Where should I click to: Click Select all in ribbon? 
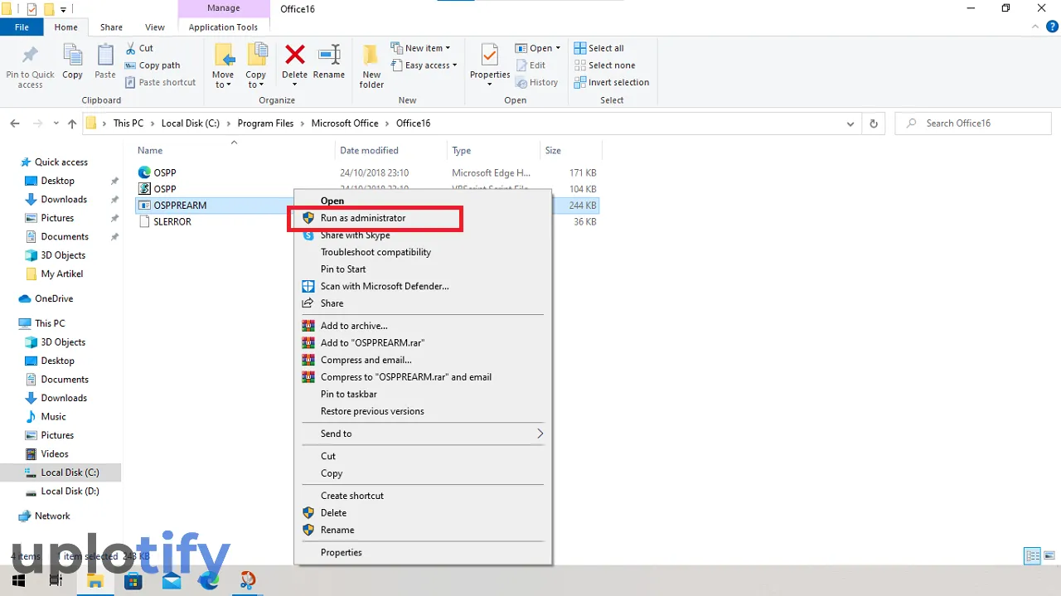pyautogui.click(x=598, y=48)
